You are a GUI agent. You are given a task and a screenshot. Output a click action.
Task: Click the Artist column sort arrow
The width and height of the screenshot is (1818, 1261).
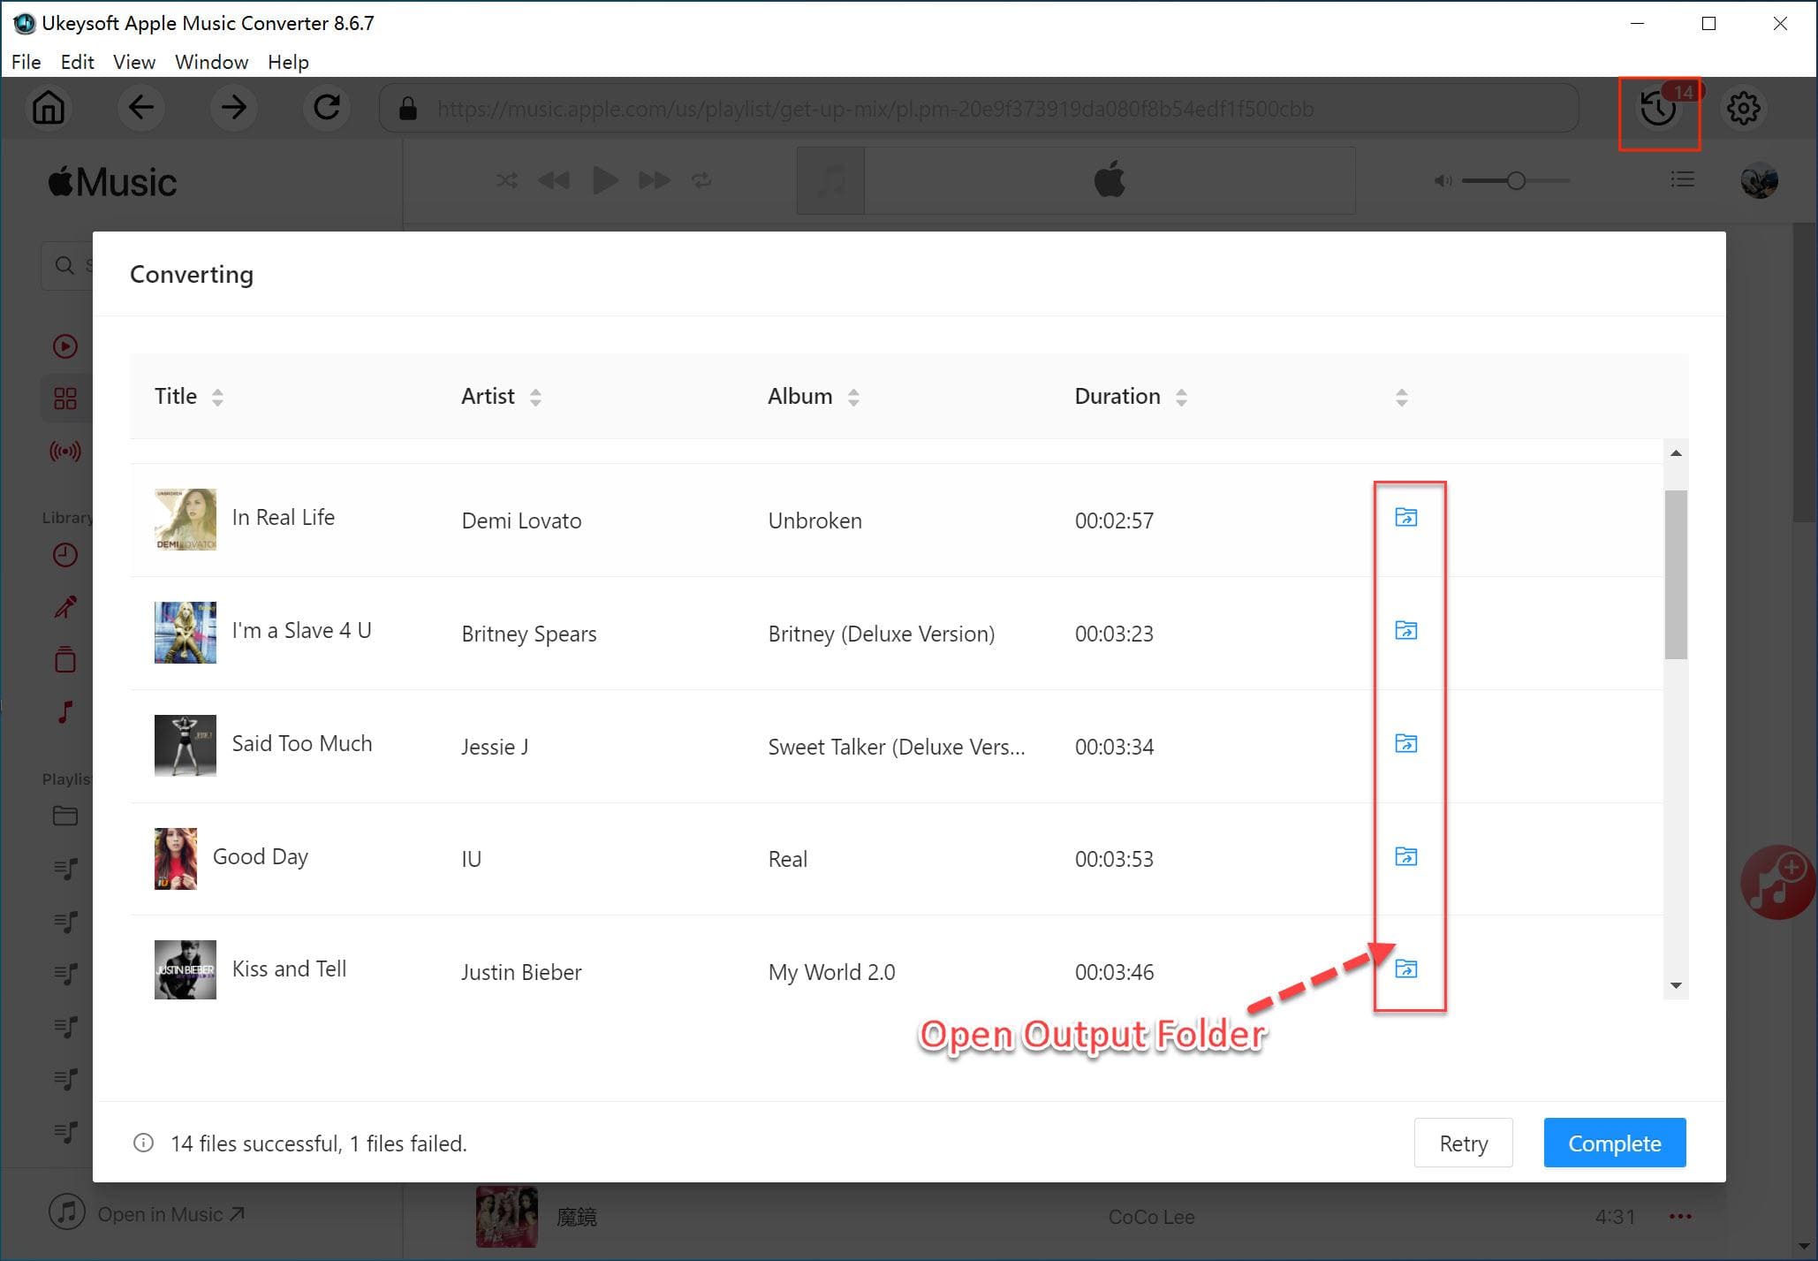point(536,398)
